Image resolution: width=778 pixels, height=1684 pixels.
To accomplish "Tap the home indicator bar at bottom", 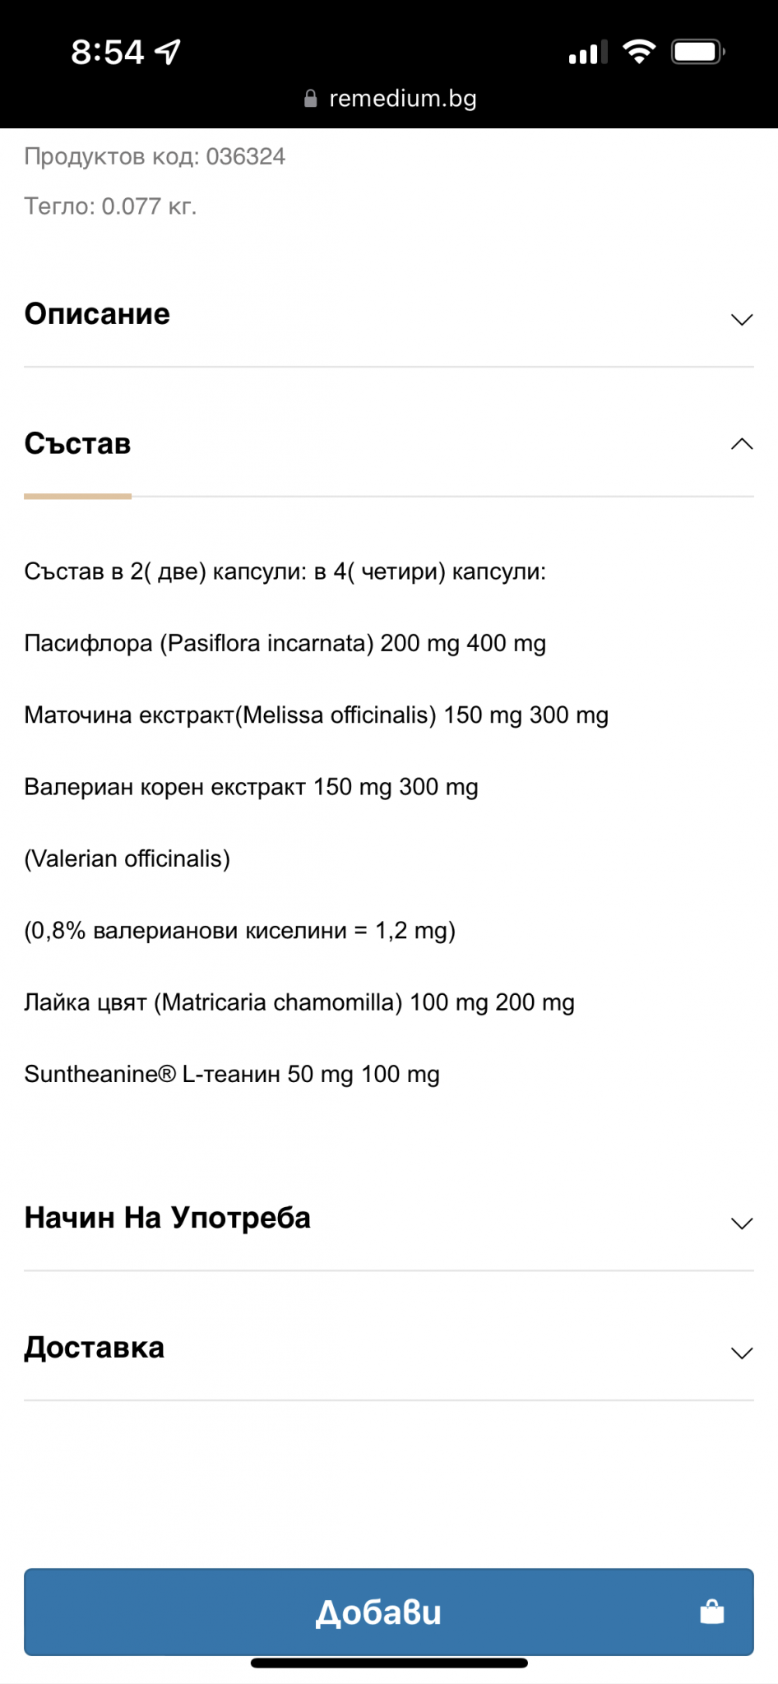I will pos(389,1663).
